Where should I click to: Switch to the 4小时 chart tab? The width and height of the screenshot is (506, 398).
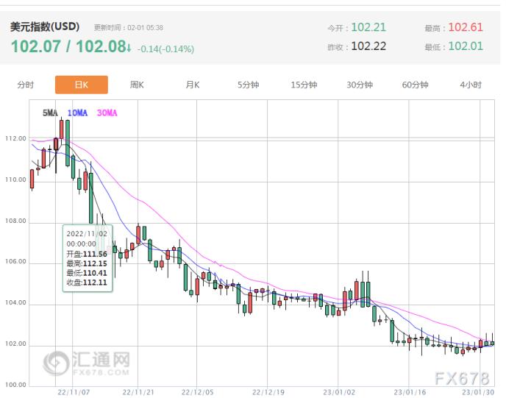(x=471, y=85)
